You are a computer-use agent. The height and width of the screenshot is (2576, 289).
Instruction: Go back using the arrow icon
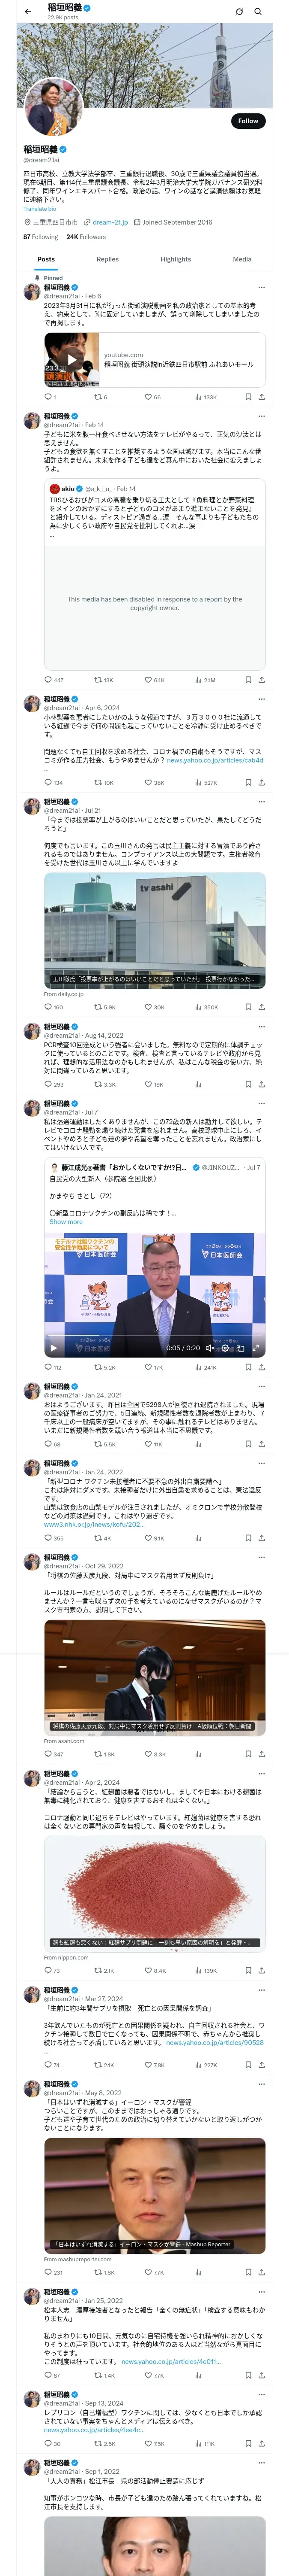[28, 11]
